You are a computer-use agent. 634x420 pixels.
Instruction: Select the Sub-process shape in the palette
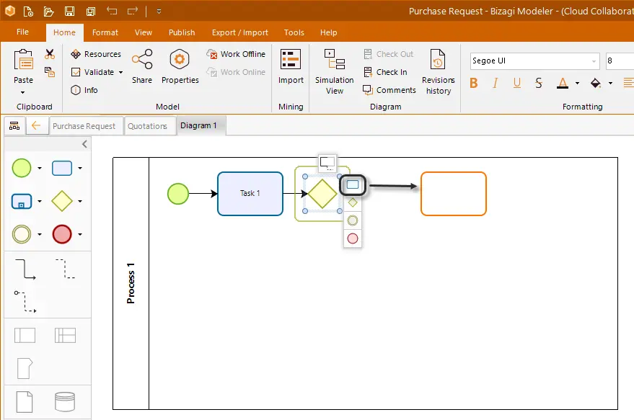22,201
